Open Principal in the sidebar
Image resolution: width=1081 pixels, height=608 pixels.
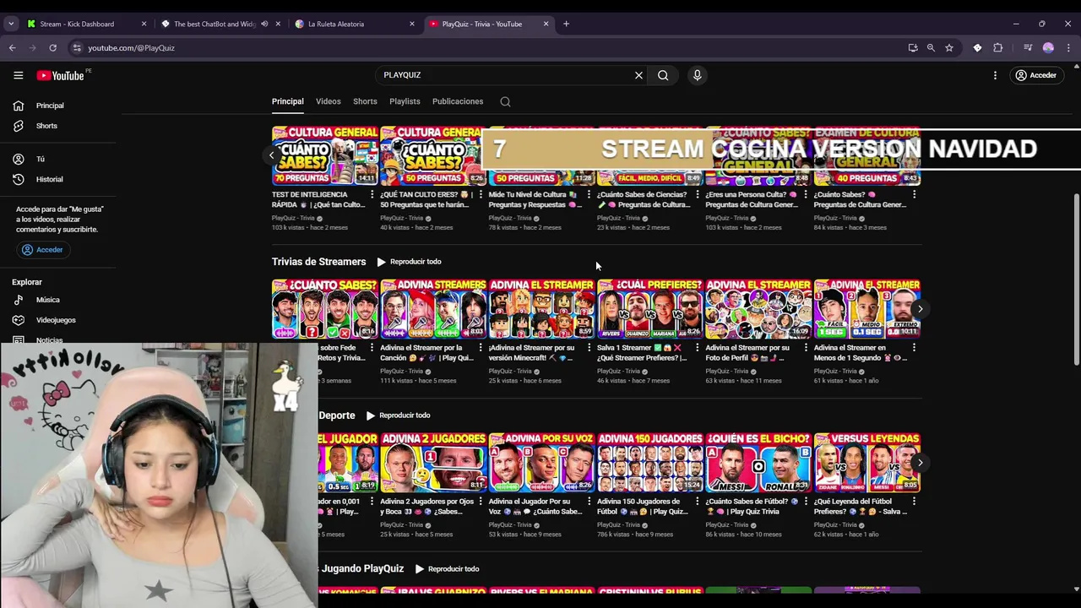[x=50, y=106]
